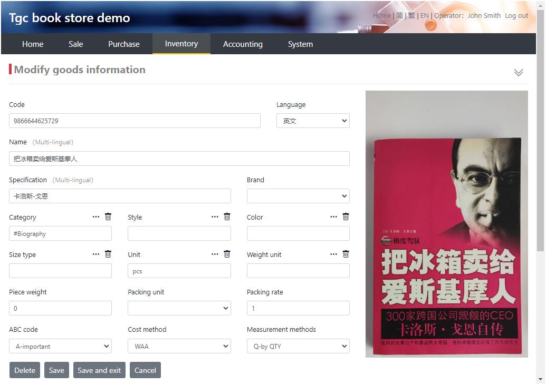
Task: Open the ABC code dropdown
Action: pyautogui.click(x=60, y=346)
